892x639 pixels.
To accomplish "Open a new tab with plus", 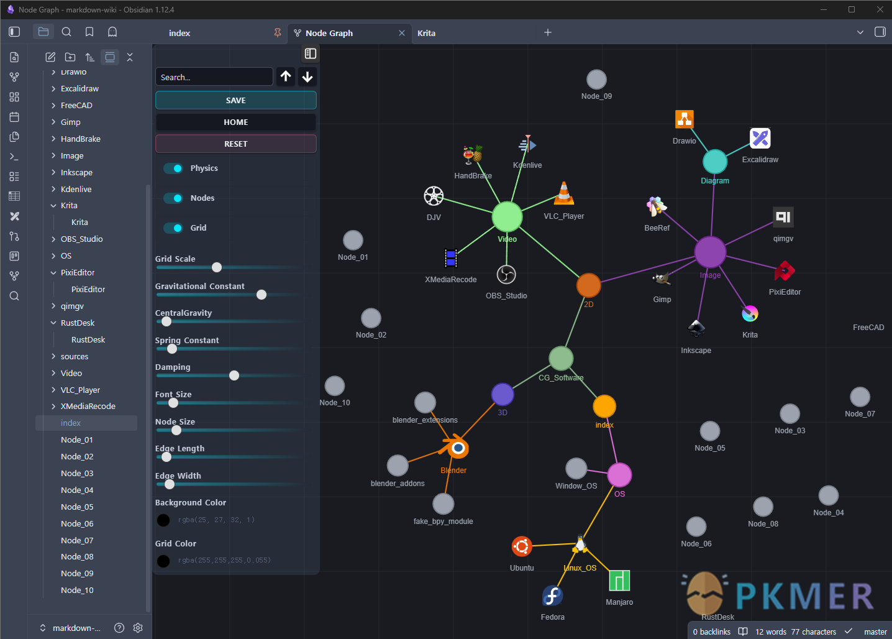I will (548, 32).
